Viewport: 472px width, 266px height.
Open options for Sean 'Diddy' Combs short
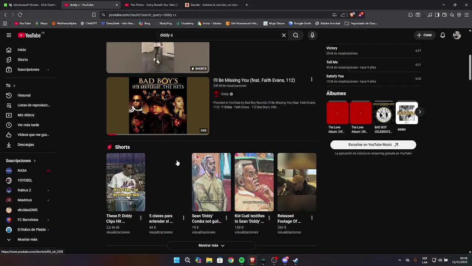point(226,218)
